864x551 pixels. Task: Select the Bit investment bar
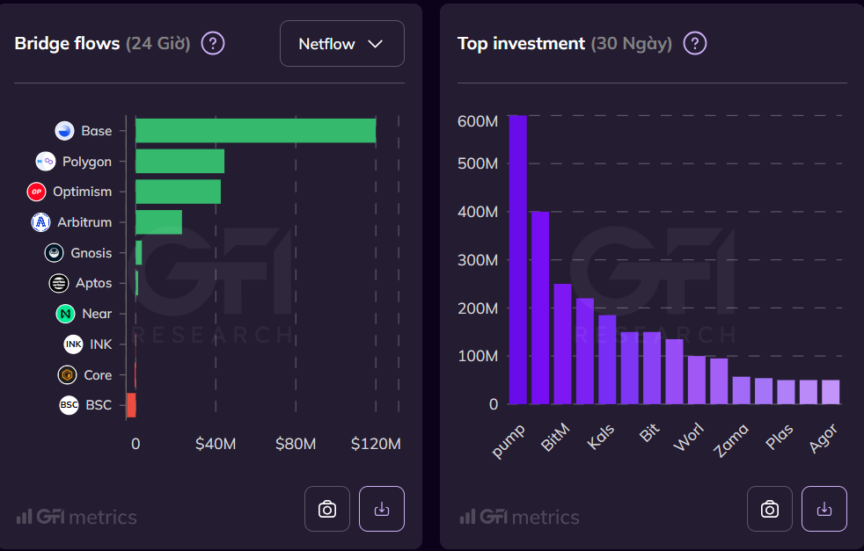click(652, 368)
